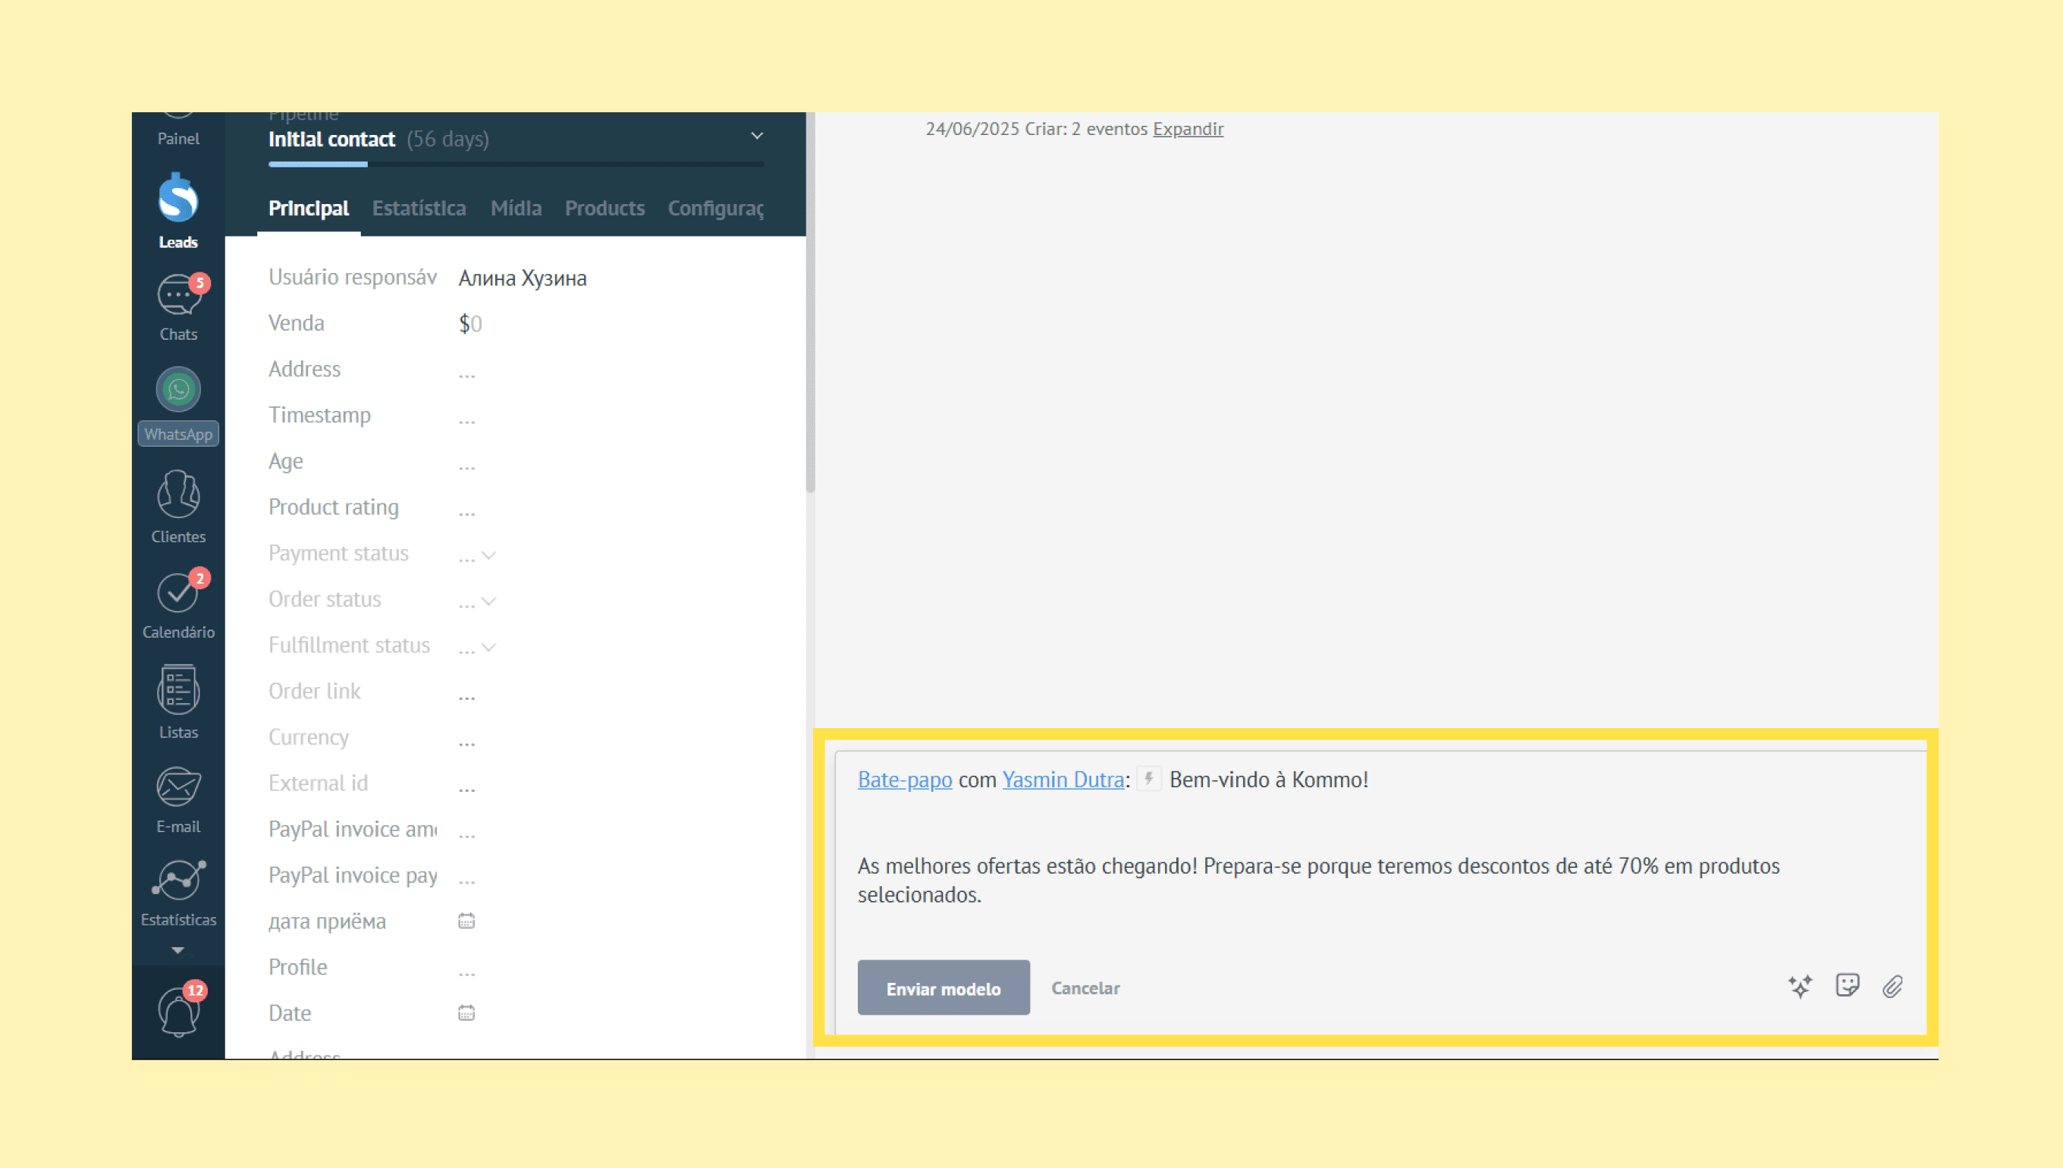
Task: Expand the Initial contact pipeline dropdown
Action: coord(756,137)
